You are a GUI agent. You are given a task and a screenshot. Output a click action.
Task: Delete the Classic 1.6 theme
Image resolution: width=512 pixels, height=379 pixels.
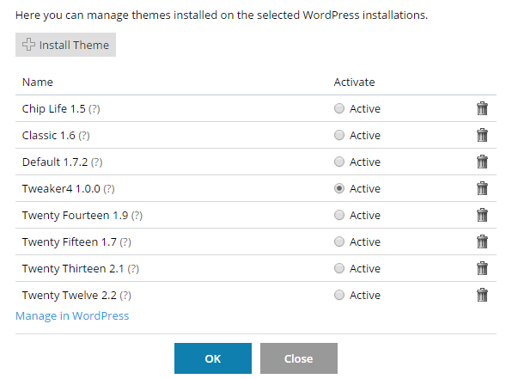pos(482,135)
